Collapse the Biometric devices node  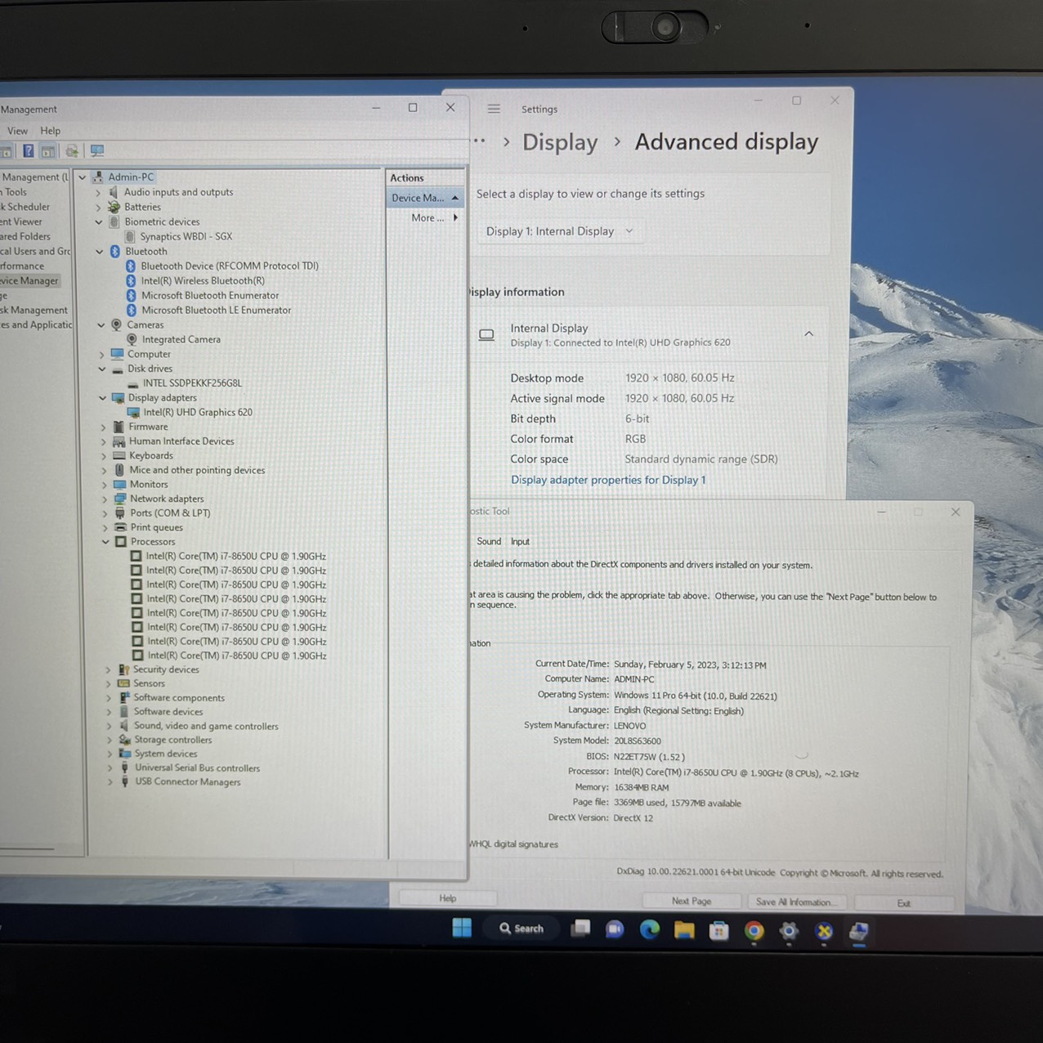pos(99,222)
